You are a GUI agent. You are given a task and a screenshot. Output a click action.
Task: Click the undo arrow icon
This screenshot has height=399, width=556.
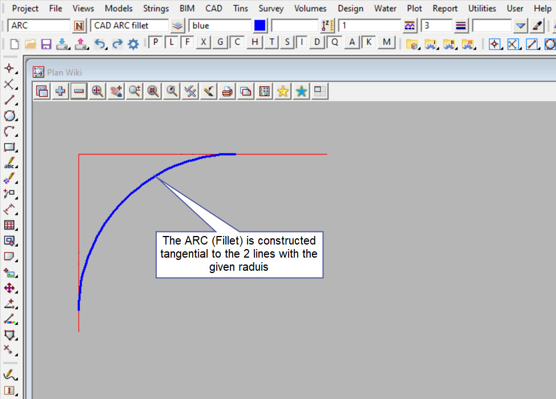click(100, 44)
